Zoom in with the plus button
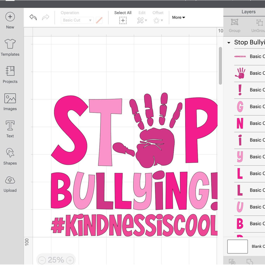265x265 pixels. pos(70,260)
